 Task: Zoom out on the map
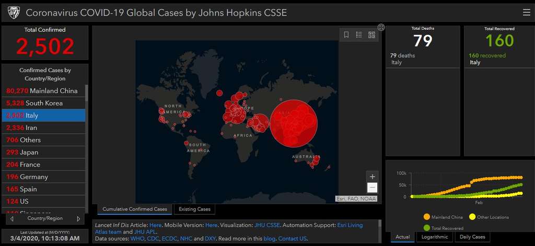(x=372, y=188)
